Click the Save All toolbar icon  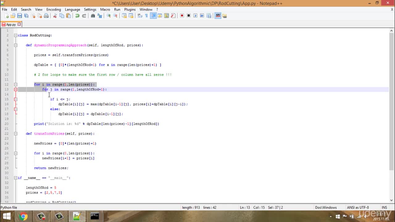pos(26,16)
